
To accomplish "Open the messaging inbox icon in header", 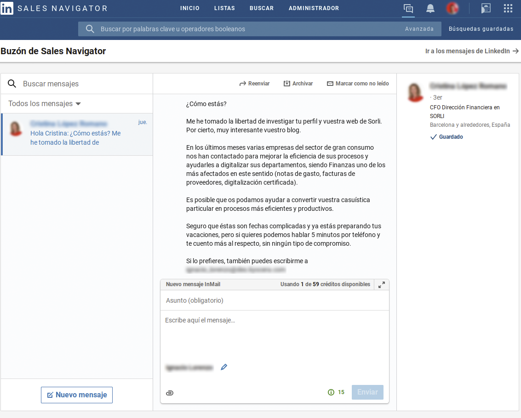I will click(408, 8).
